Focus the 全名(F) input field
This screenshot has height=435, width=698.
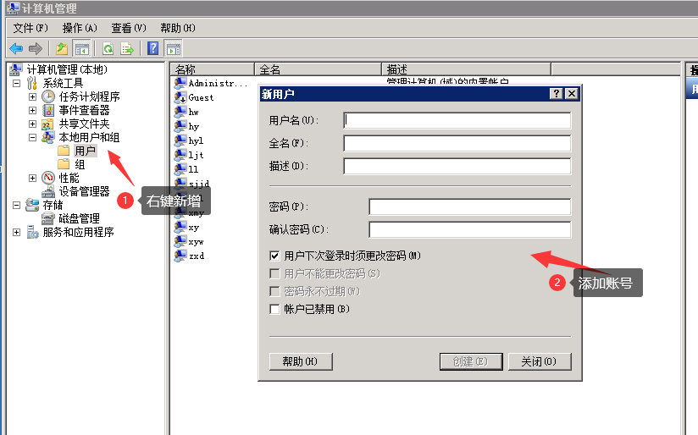click(x=457, y=143)
